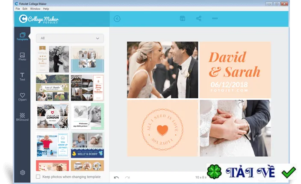Choose the Milly & Bobby template

coord(87,145)
